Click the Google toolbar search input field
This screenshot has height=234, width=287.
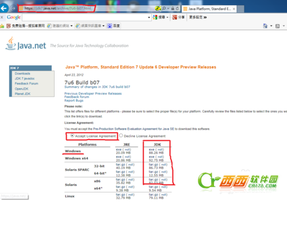pyautogui.click(x=85, y=17)
